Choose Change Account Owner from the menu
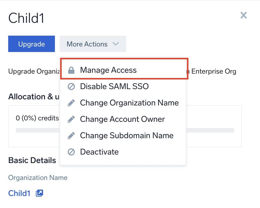This screenshot has width=260, height=208. point(122,119)
